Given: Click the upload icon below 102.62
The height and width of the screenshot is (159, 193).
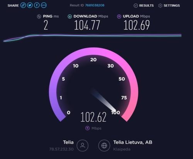Looking at the screenshot, I should tap(88, 128).
